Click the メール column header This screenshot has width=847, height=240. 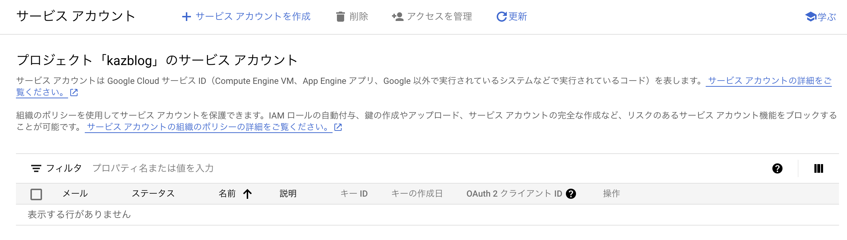pyautogui.click(x=75, y=194)
